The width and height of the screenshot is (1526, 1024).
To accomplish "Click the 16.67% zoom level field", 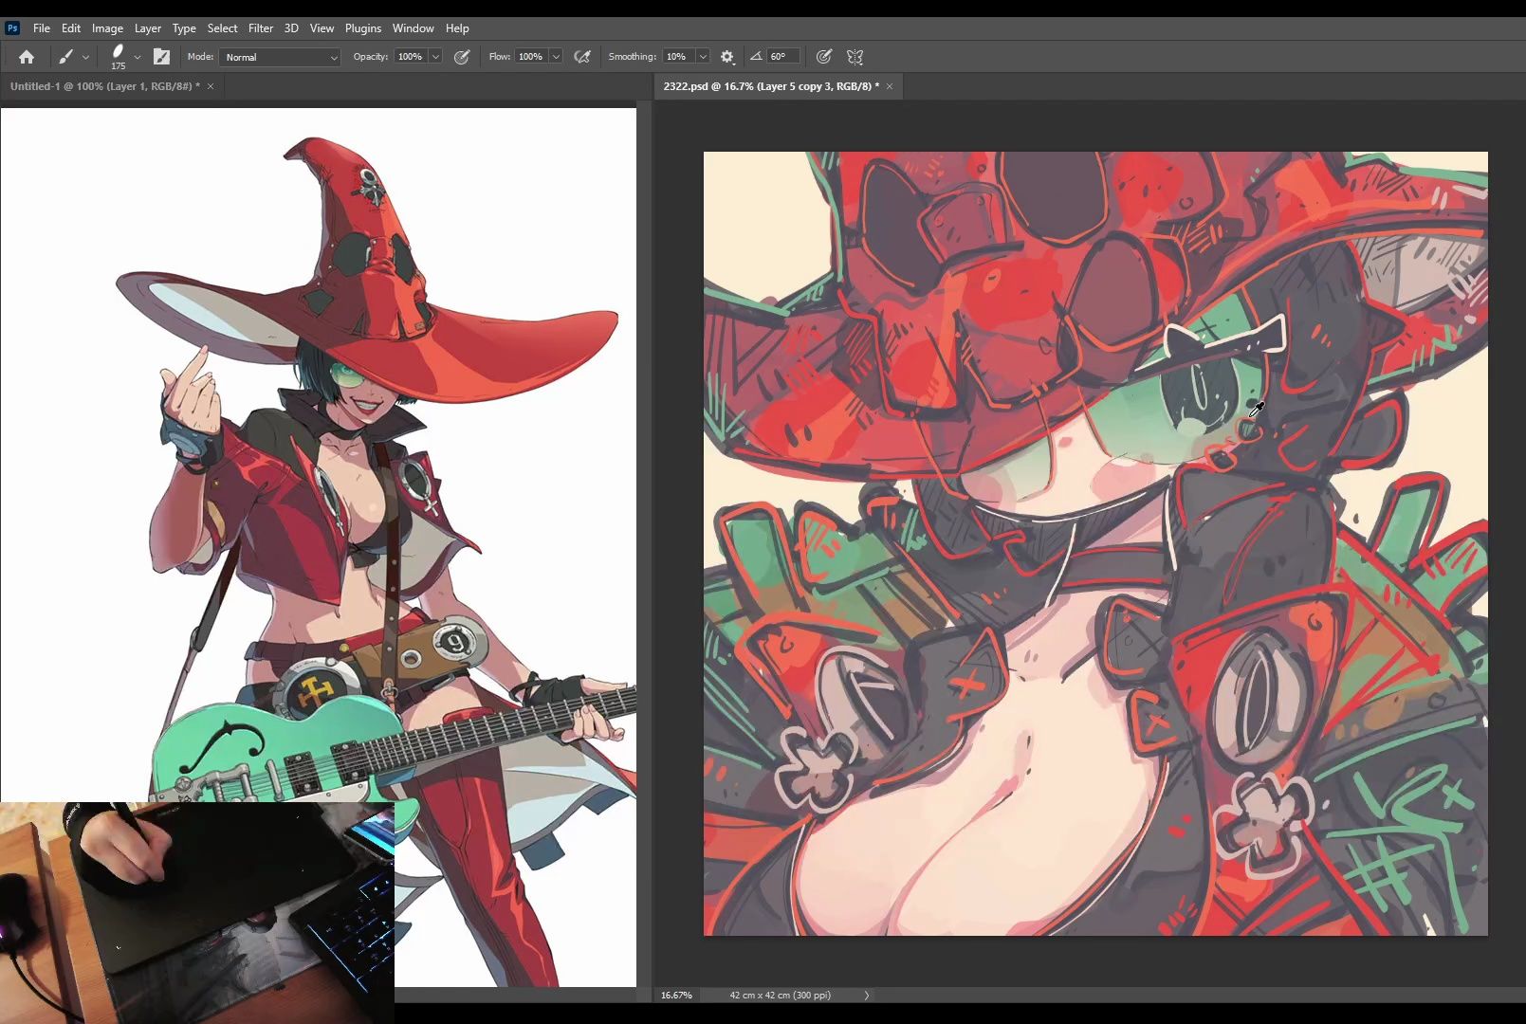I will pyautogui.click(x=677, y=996).
